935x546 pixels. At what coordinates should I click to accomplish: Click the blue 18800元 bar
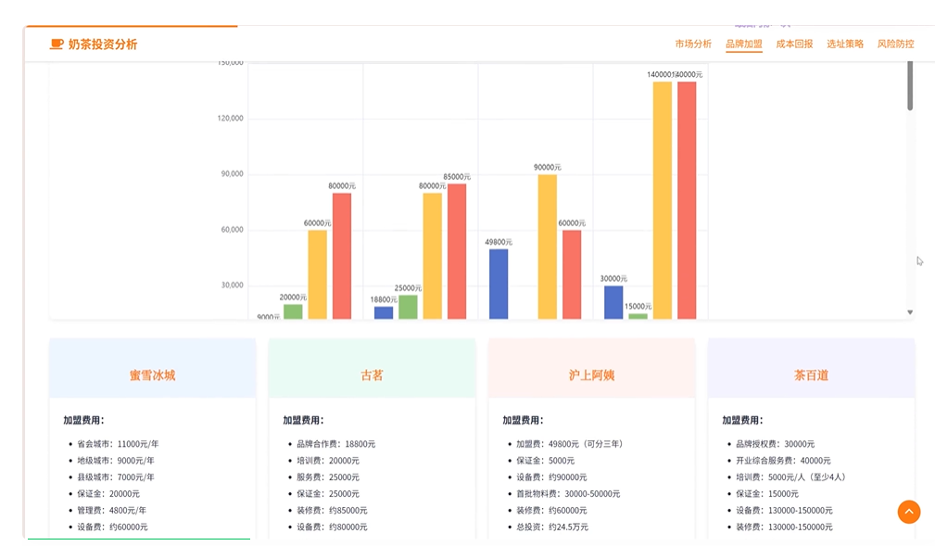pos(384,312)
